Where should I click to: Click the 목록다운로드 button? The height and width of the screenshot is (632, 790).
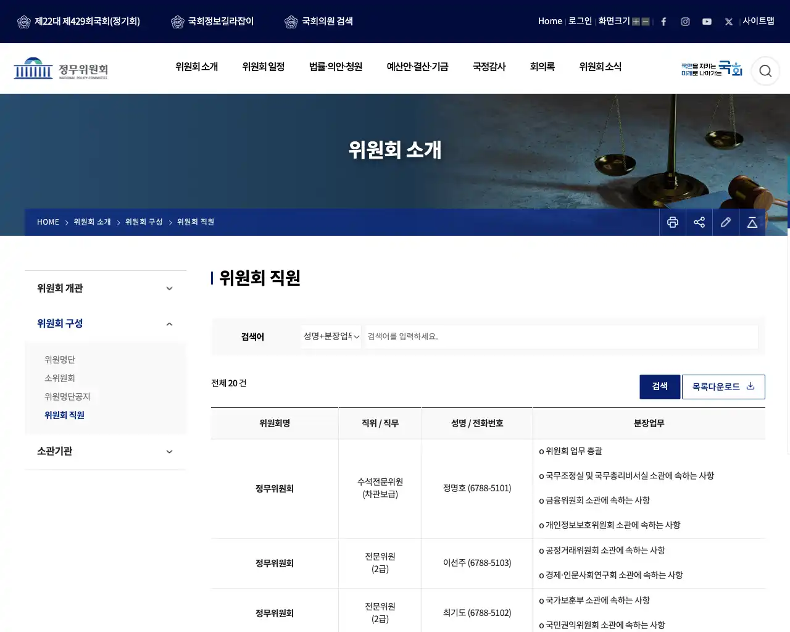723,386
